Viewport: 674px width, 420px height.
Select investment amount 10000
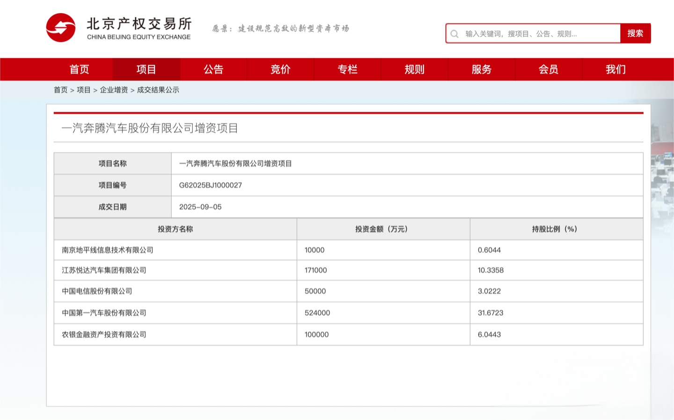315,250
